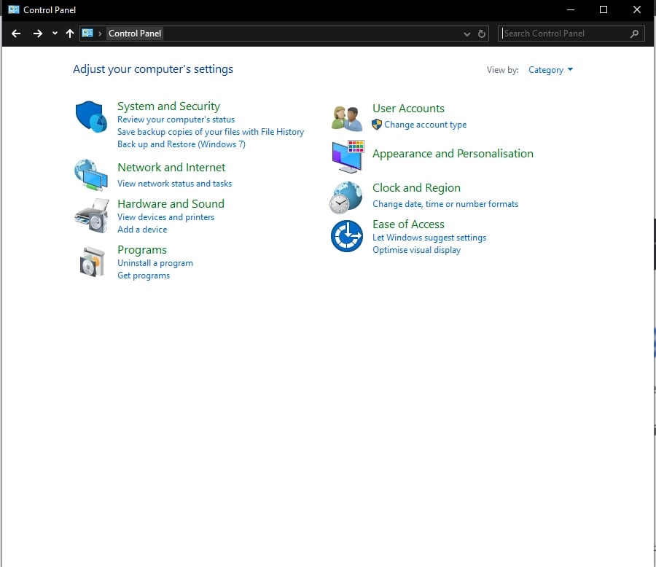
Task: Open Programs disc box icon
Action: [92, 262]
